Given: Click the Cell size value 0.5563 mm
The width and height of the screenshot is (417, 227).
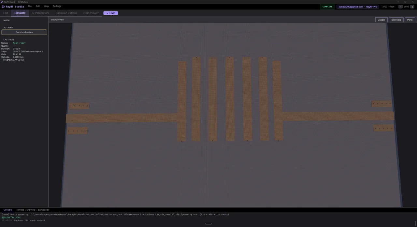Looking at the screenshot, I should [x=18, y=57].
